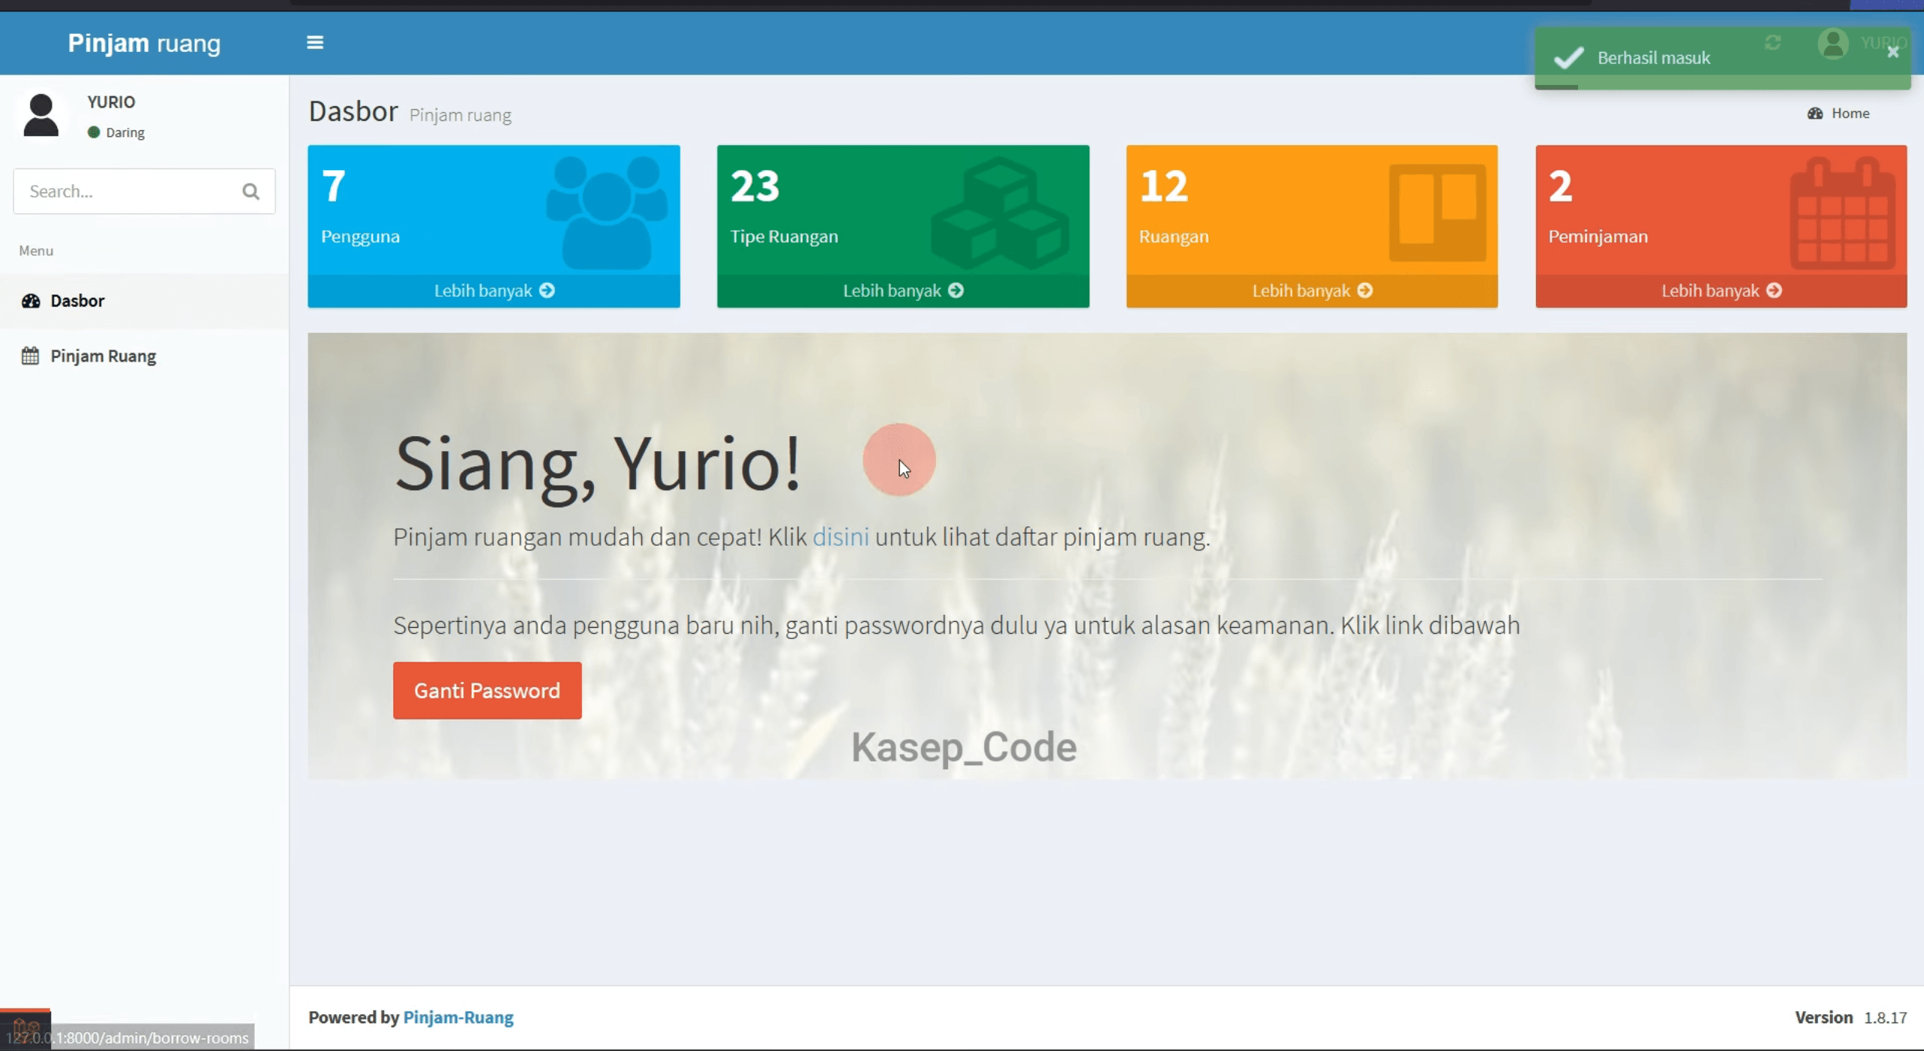The height and width of the screenshot is (1051, 1924).
Task: Select Dasbor in the sidebar menu
Action: [144, 301]
